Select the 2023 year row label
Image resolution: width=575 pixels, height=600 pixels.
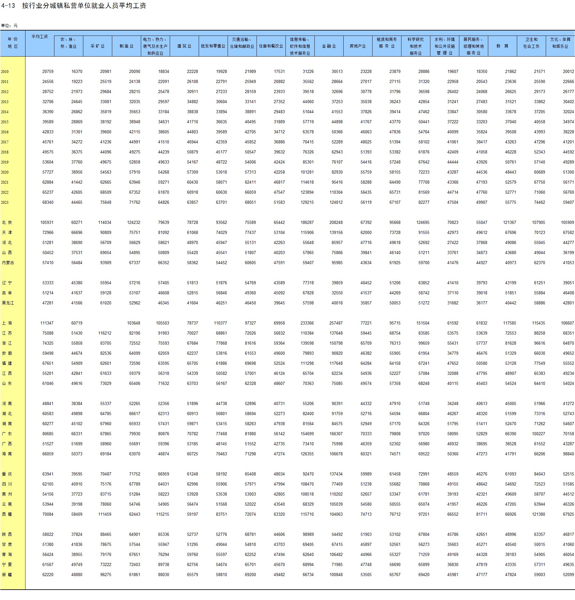click(5, 203)
